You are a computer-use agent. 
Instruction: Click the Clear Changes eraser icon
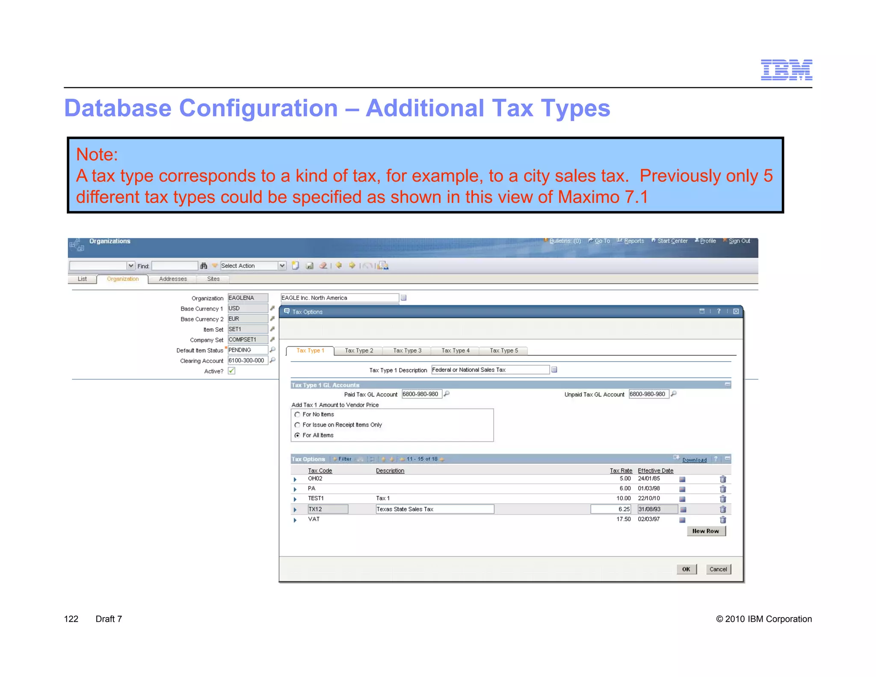(x=323, y=266)
